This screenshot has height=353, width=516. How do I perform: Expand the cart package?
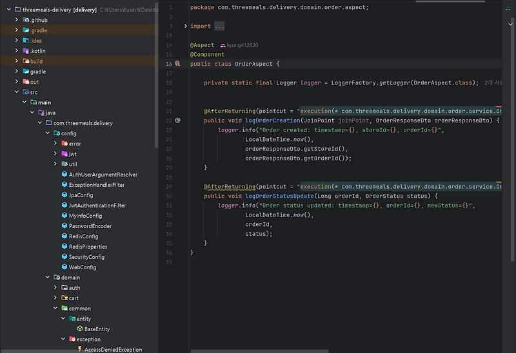(x=55, y=298)
